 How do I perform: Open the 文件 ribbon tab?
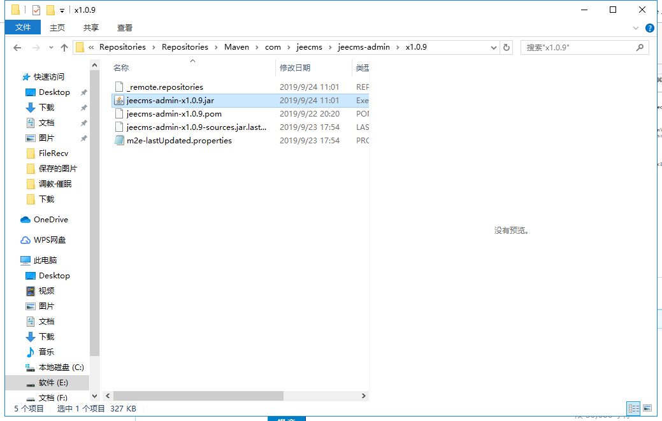[23, 27]
